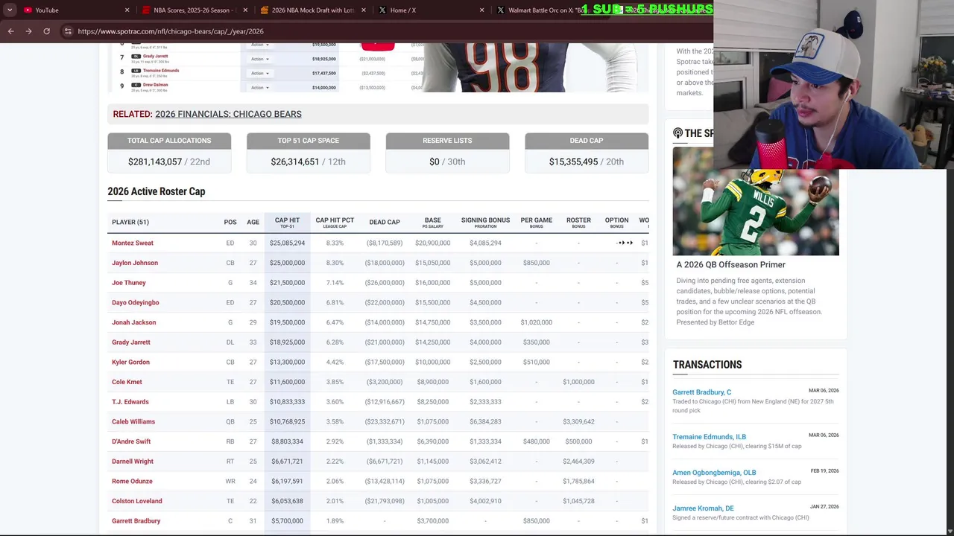The height and width of the screenshot is (536, 954).
Task: Sort table by Cap Pct column
Action: (335, 222)
